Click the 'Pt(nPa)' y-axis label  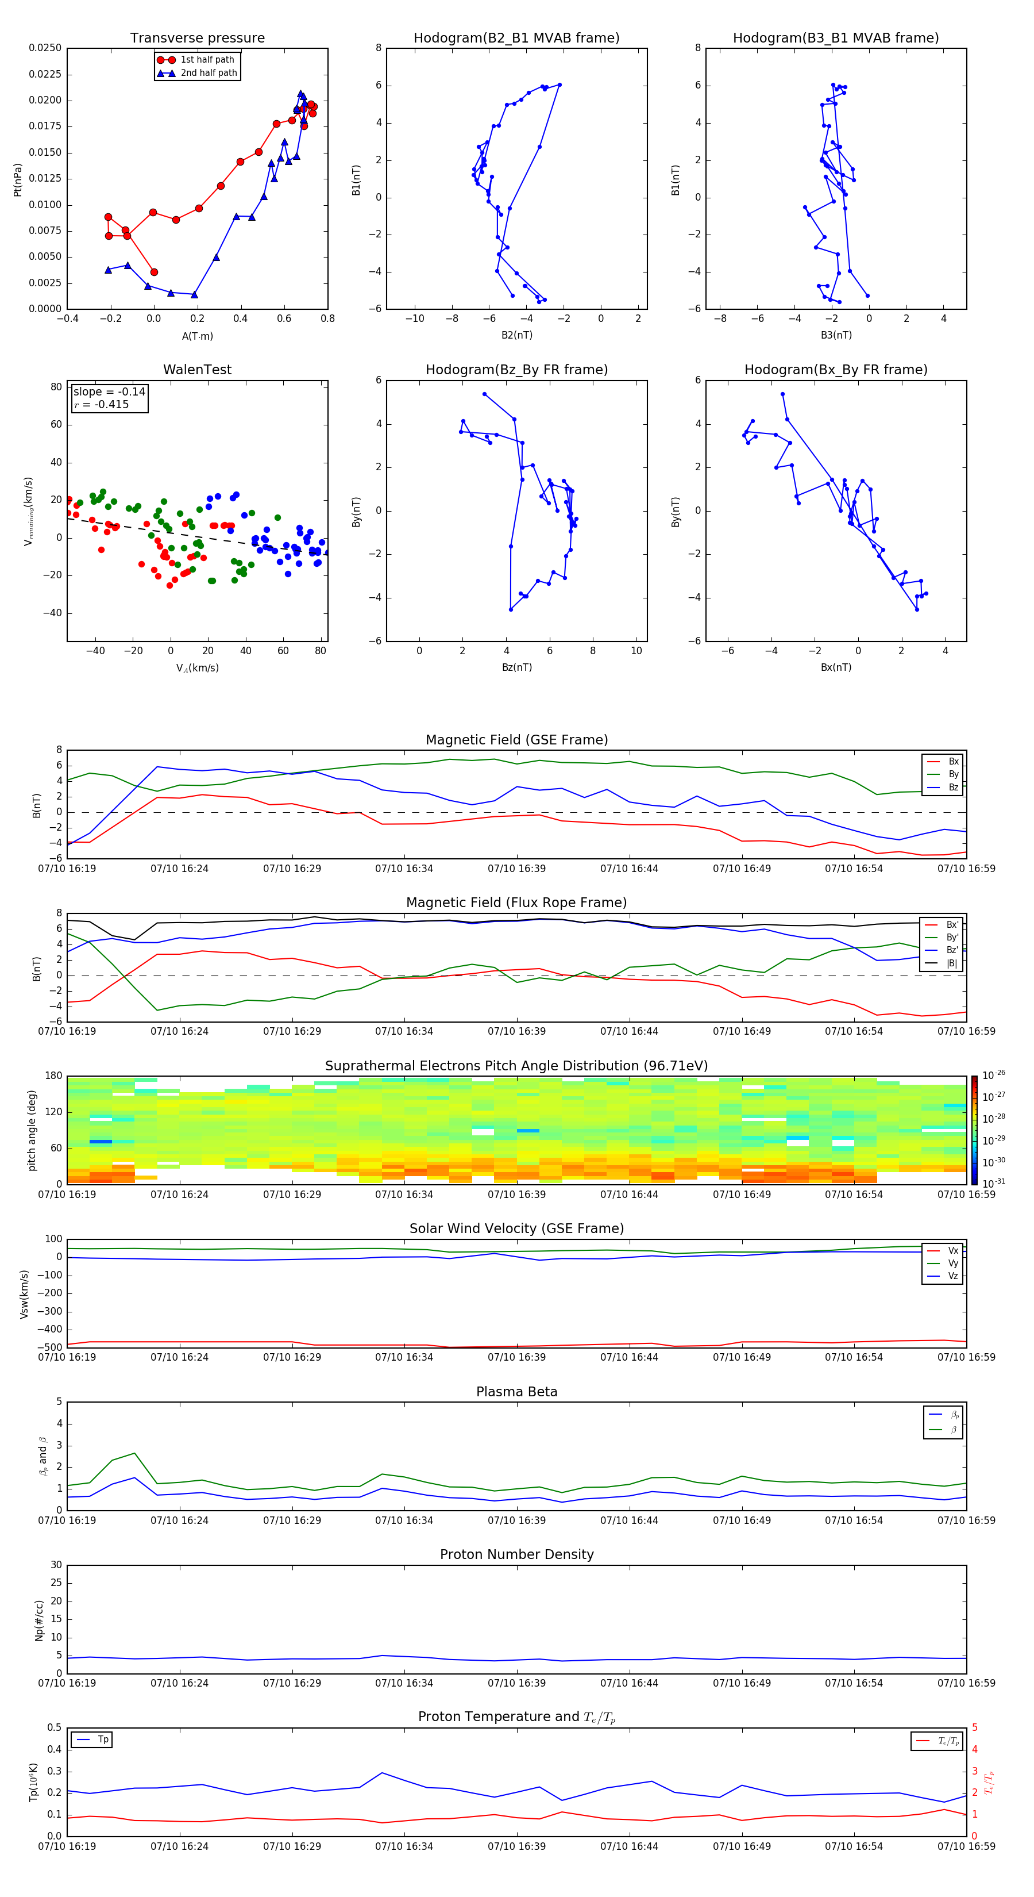[x=18, y=179]
